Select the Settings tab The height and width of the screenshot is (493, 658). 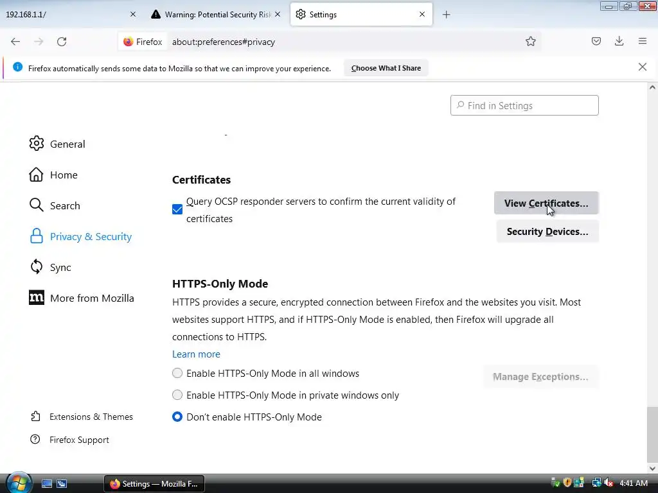pyautogui.click(x=361, y=14)
